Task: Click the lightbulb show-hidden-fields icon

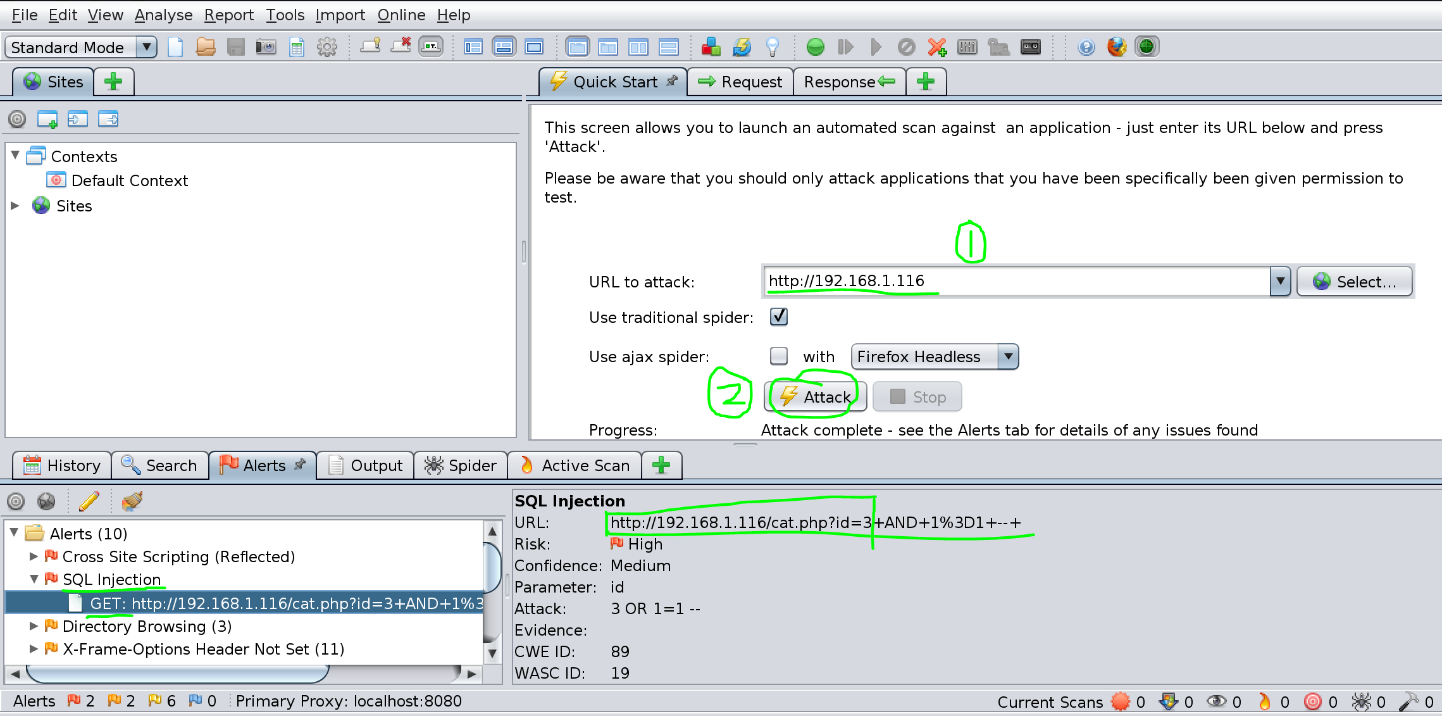Action: tap(772, 47)
